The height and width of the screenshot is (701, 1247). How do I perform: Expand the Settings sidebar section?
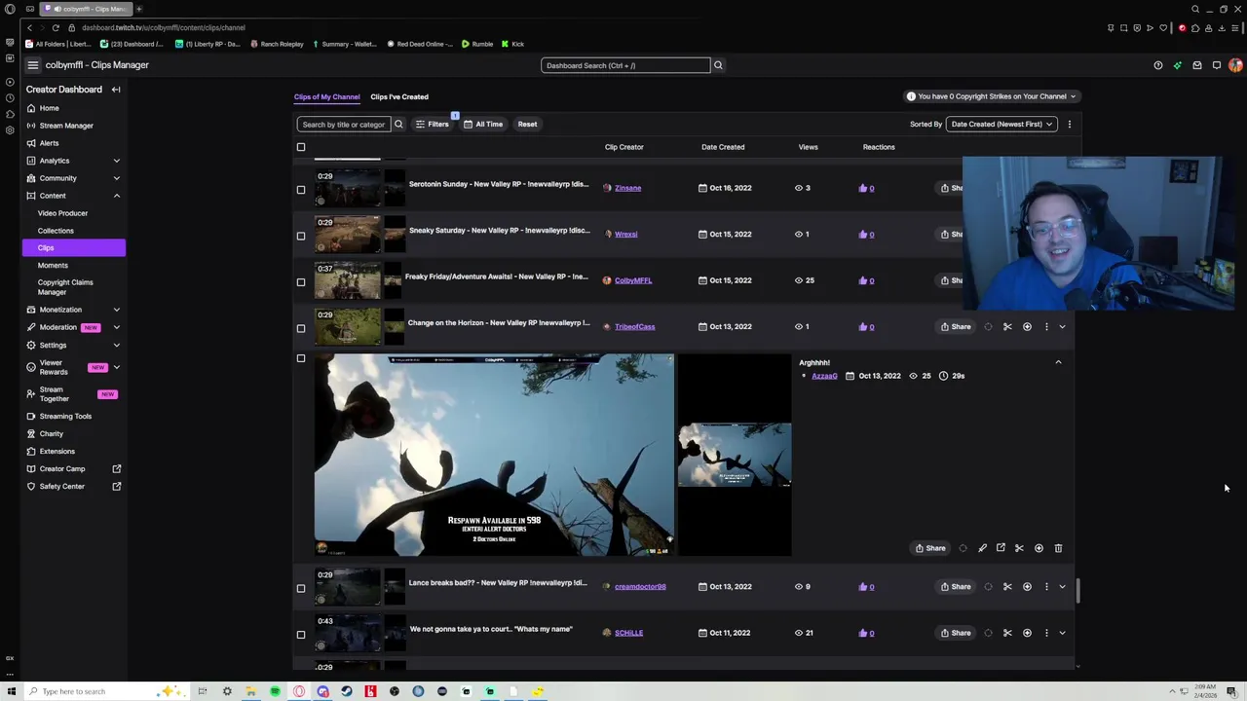tap(116, 345)
